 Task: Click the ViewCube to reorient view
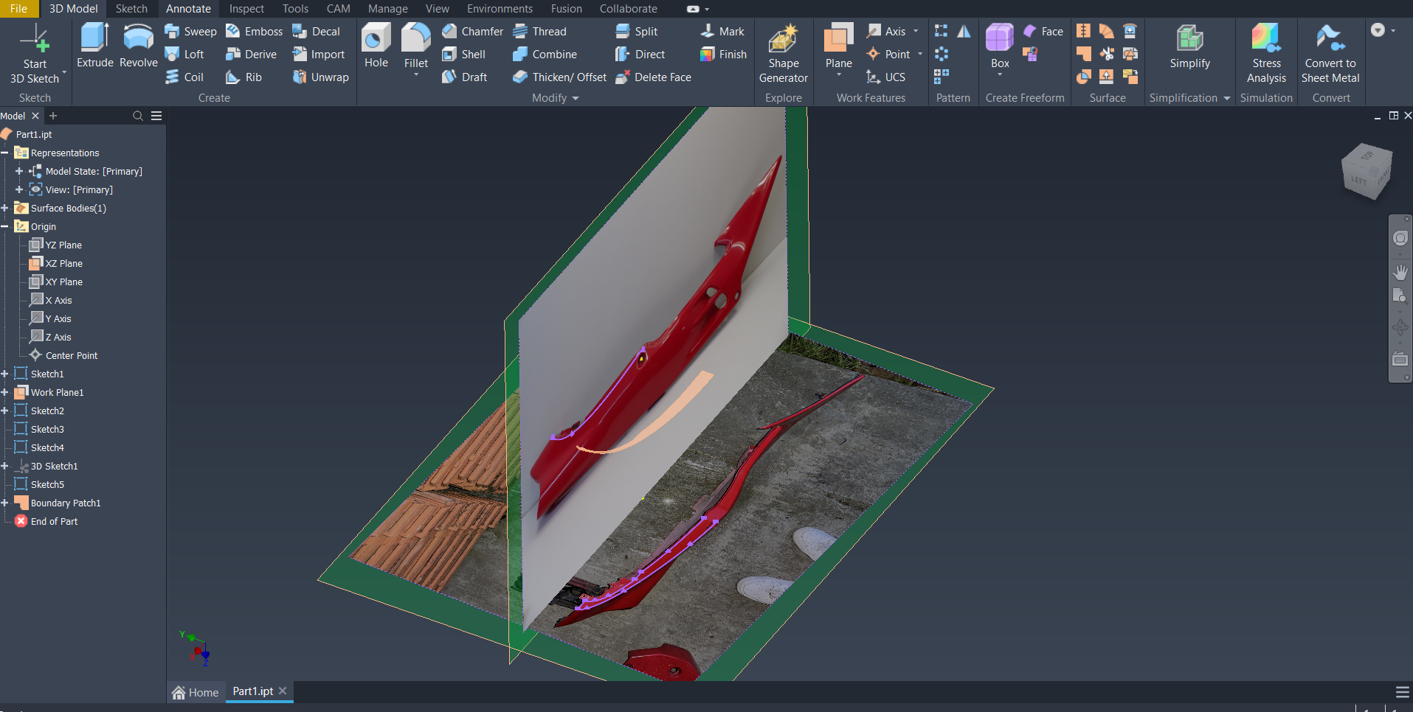[1366, 172]
